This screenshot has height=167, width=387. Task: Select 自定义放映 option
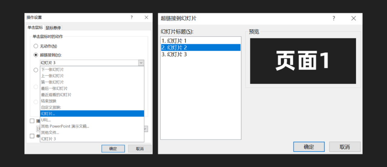click(92, 107)
